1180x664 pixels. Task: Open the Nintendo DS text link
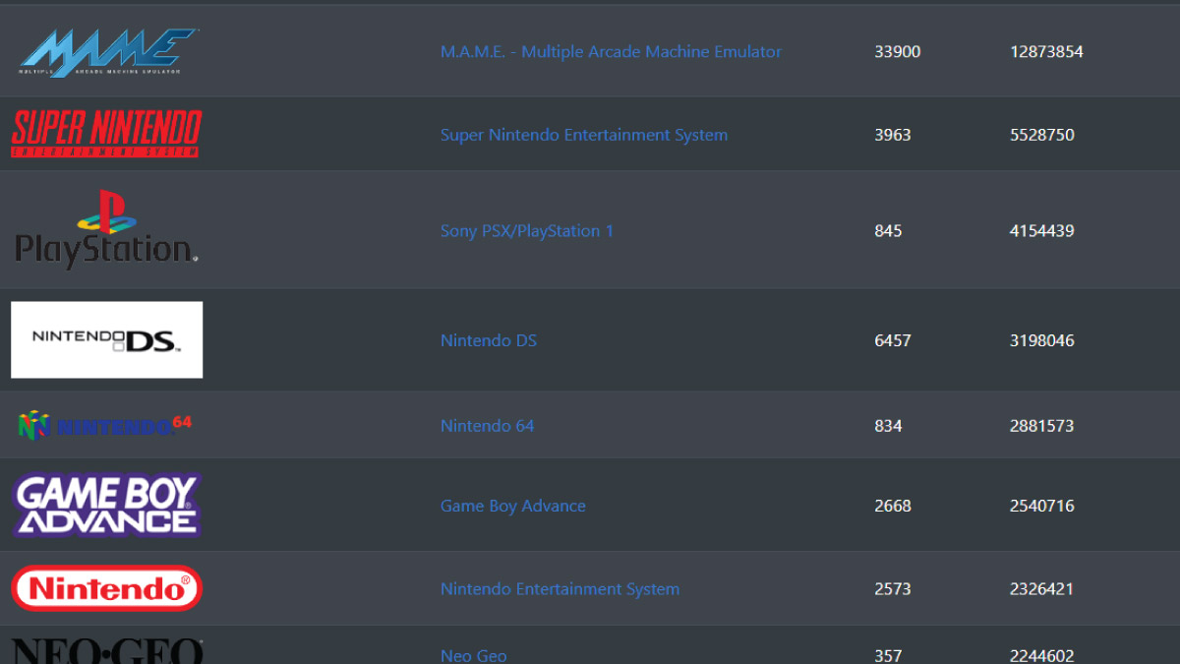coord(489,340)
